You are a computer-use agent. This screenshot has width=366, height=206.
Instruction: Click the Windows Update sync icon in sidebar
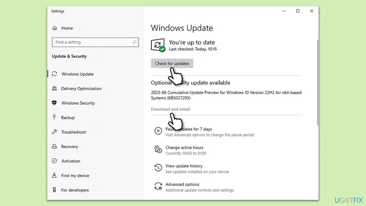pyautogui.click(x=54, y=74)
